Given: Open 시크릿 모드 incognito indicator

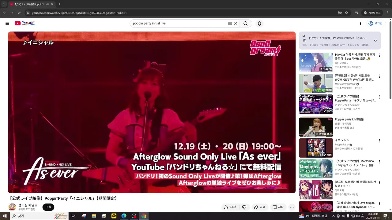Looking at the screenshot, I should 372,13.
